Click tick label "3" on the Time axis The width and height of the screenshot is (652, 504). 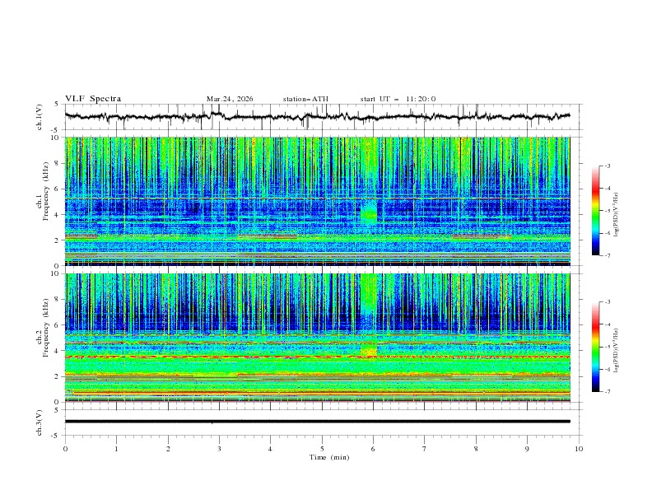click(x=219, y=449)
